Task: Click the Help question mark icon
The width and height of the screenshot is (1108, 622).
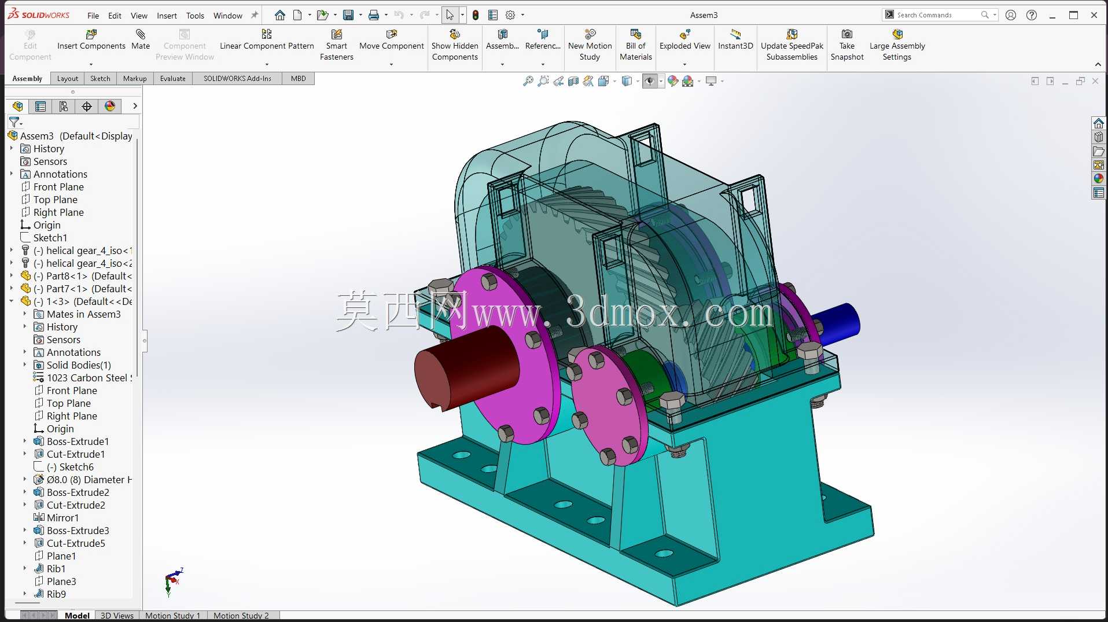Action: pos(1032,15)
